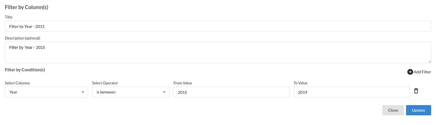Click the 'Description (optional)' label
This screenshot has width=436, height=125.
coord(23,38)
